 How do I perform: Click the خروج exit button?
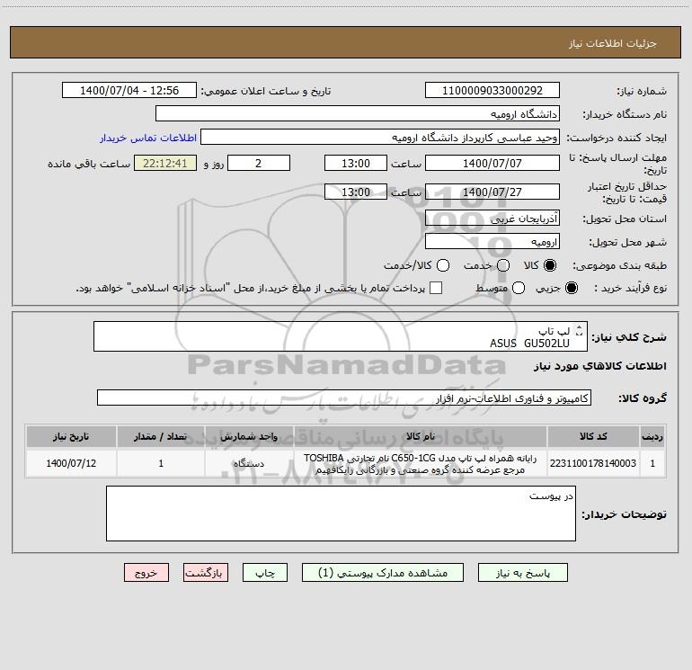tap(146, 572)
